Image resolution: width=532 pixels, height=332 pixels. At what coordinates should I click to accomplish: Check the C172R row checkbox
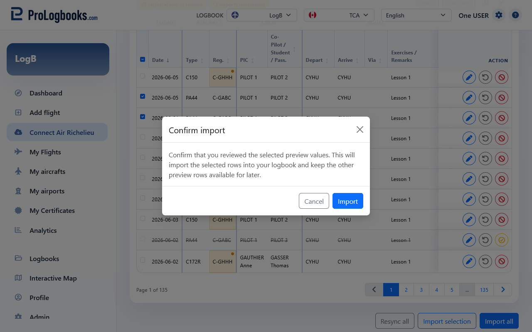click(143, 261)
